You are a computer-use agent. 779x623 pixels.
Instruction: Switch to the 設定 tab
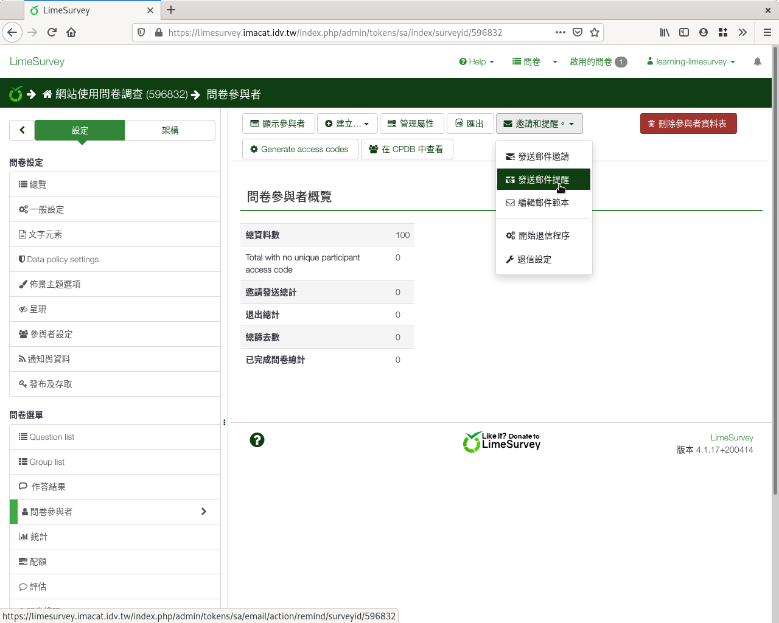pos(80,130)
